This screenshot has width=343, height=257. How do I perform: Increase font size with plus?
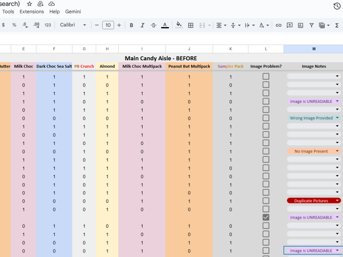[119, 25]
